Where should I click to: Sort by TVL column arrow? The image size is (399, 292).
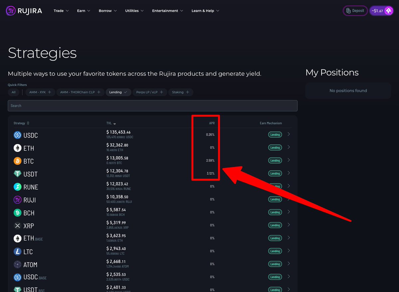point(115,124)
